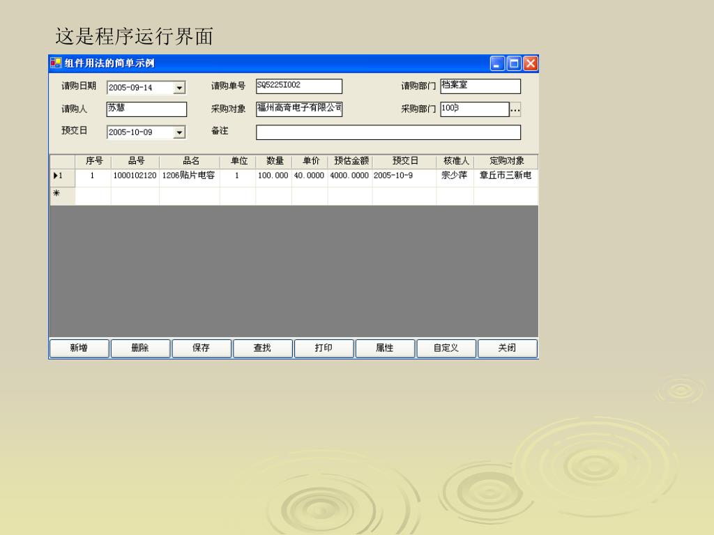The height and width of the screenshot is (535, 714).
Task: Click the 预交日 grid column header
Action: click(x=405, y=161)
